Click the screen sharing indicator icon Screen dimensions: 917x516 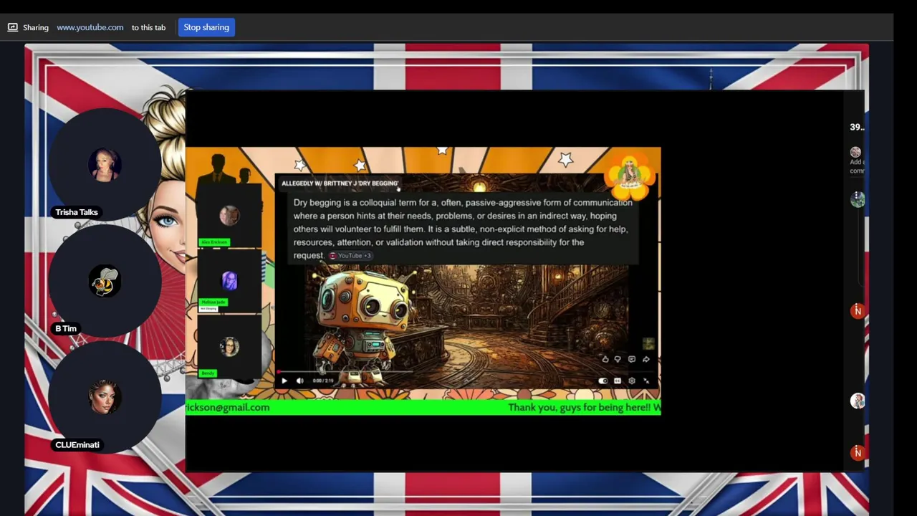click(x=12, y=27)
